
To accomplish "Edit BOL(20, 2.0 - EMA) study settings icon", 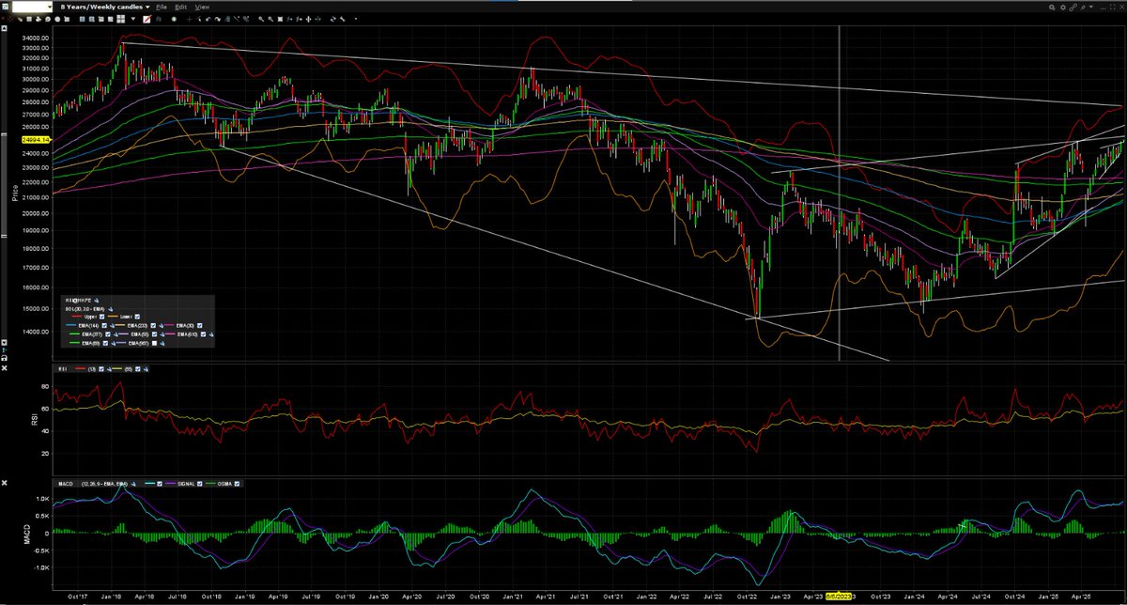I will pyautogui.click(x=110, y=309).
